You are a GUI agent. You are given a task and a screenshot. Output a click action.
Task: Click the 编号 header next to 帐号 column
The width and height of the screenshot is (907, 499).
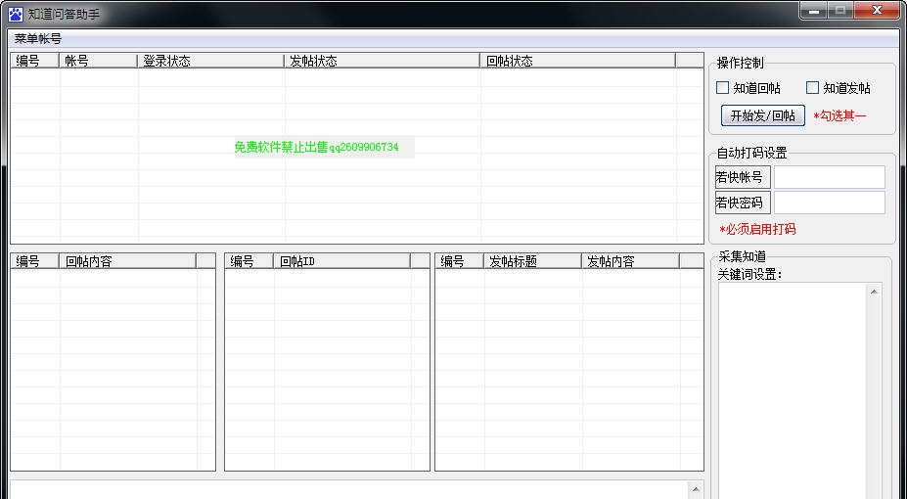(x=35, y=61)
